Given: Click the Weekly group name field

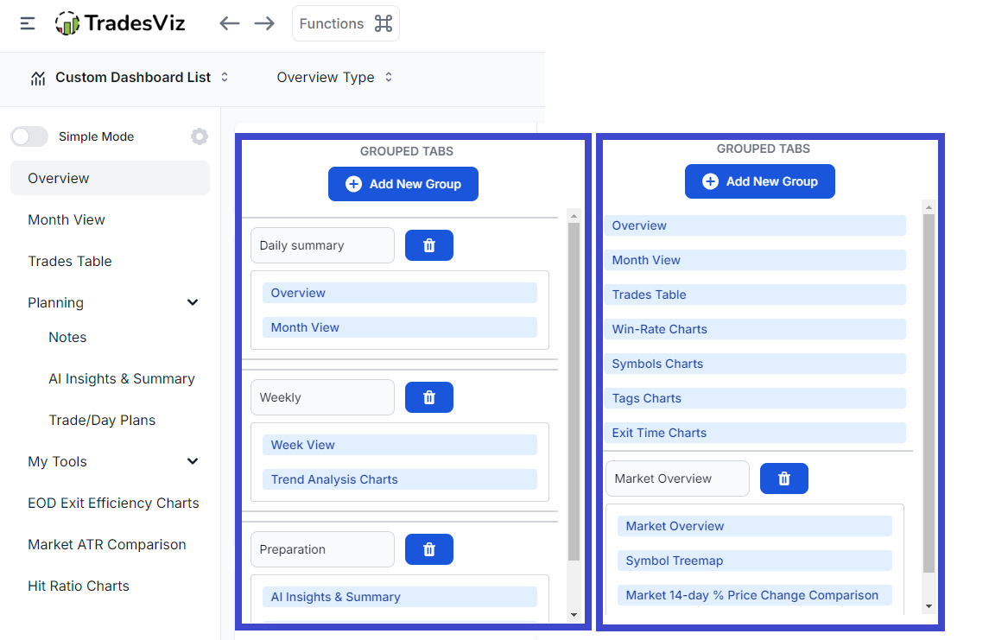Looking at the screenshot, I should [322, 397].
